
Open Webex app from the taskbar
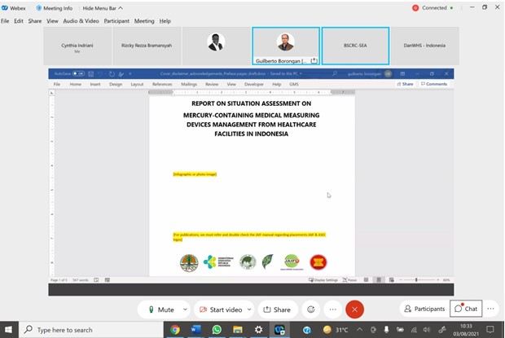[x=279, y=330]
